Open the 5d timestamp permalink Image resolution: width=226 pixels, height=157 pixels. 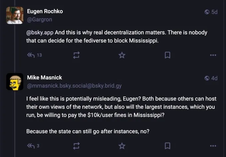pyautogui.click(x=214, y=12)
